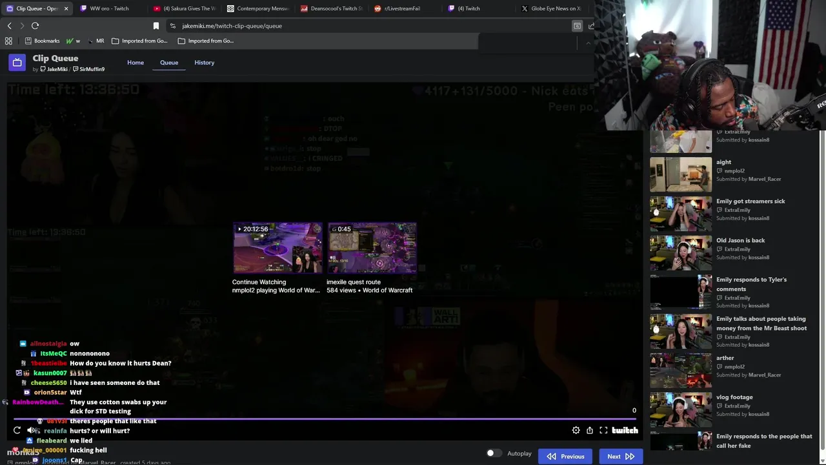This screenshot has height=465, width=826.
Task: Select the Queue tab
Action: 169,63
